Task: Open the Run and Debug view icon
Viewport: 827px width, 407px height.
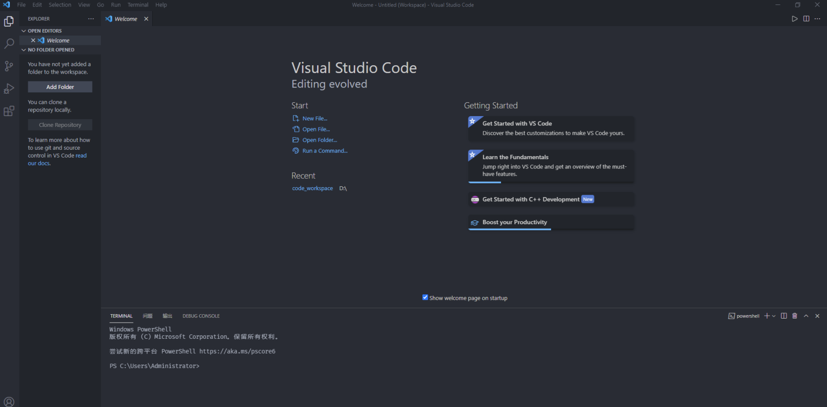Action: 9,88
